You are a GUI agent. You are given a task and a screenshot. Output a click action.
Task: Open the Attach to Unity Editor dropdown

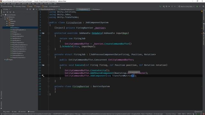point(186,6)
